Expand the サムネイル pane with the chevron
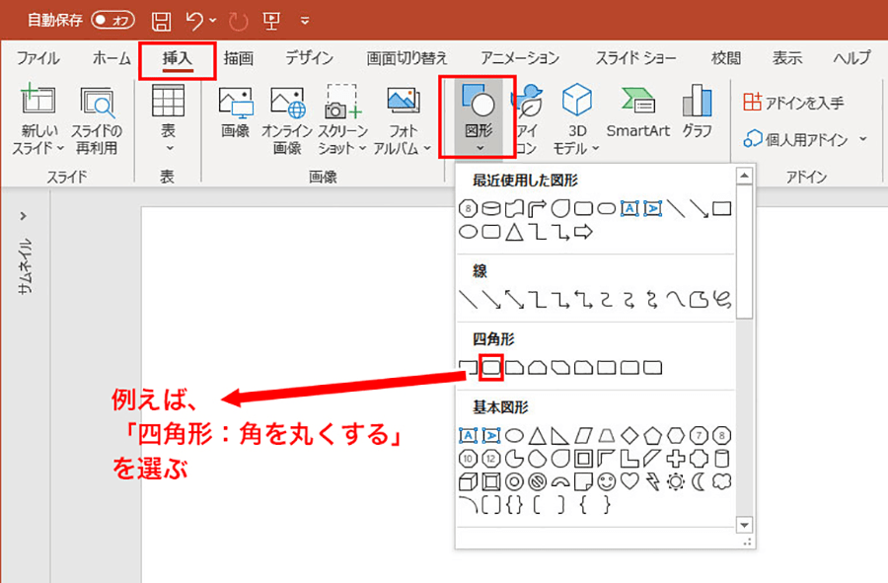Image resolution: width=888 pixels, height=583 pixels. point(24,215)
